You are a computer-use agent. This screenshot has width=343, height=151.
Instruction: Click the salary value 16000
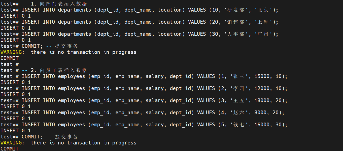pyautogui.click(x=262, y=125)
